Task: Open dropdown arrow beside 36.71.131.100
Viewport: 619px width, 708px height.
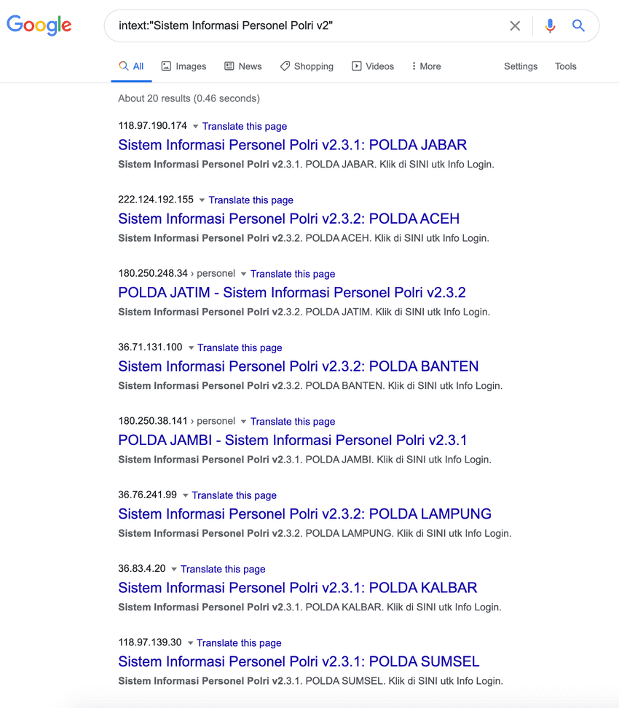Action: coord(191,348)
